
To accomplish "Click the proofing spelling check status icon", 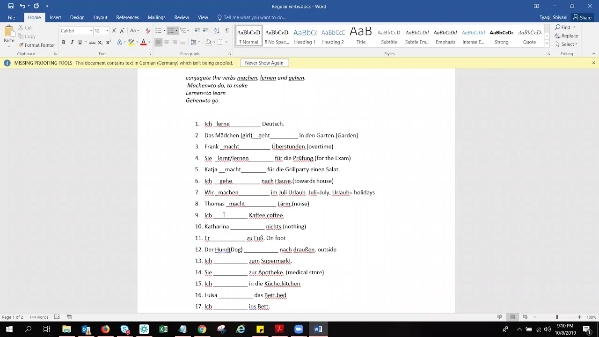I will point(57,317).
